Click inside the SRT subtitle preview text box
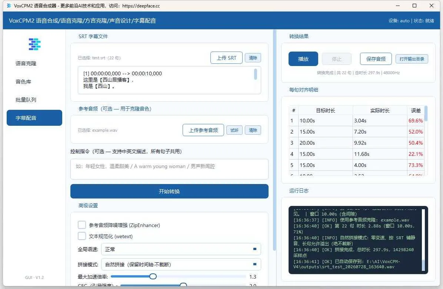Screen dimensions: 443x289 tap(169, 80)
